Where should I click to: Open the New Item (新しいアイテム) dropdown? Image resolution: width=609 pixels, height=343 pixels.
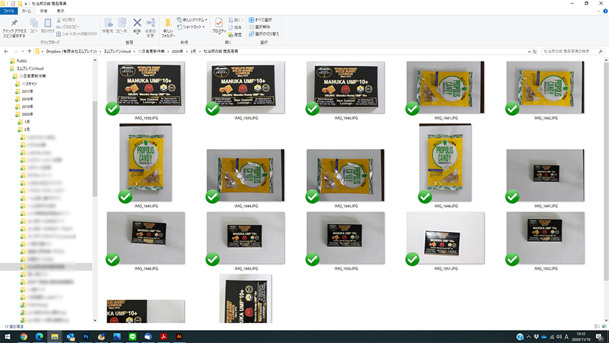[192, 20]
